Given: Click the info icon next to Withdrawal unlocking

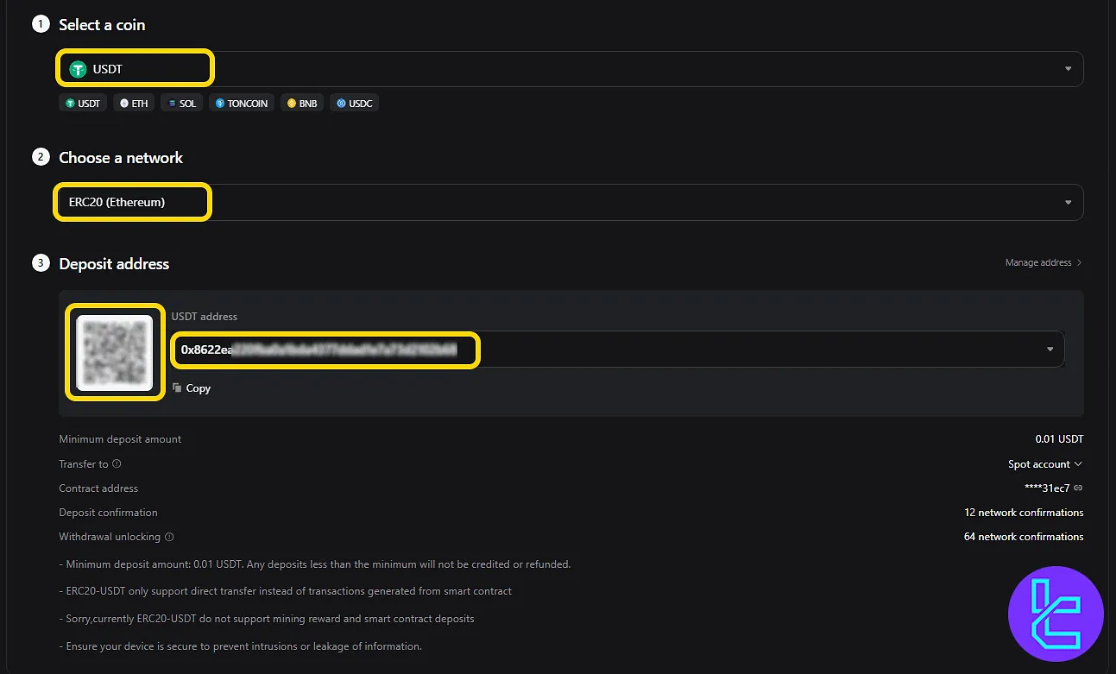Looking at the screenshot, I should tap(169, 537).
